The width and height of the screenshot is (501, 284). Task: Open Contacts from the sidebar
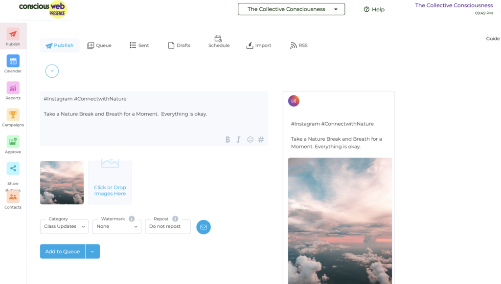[13, 197]
